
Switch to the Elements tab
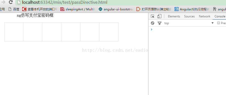click(174, 16)
